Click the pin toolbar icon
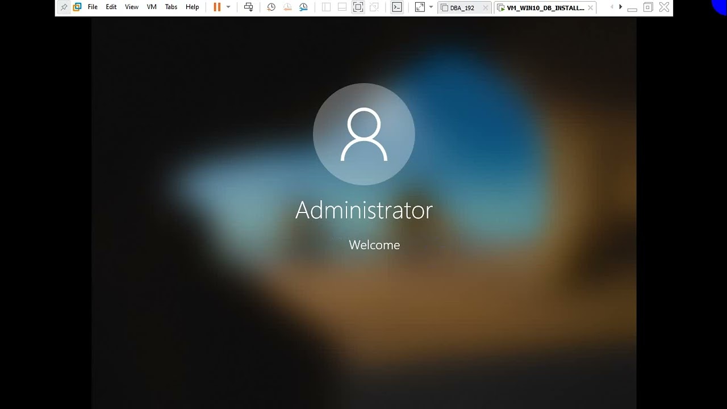This screenshot has width=727, height=409. click(x=64, y=7)
